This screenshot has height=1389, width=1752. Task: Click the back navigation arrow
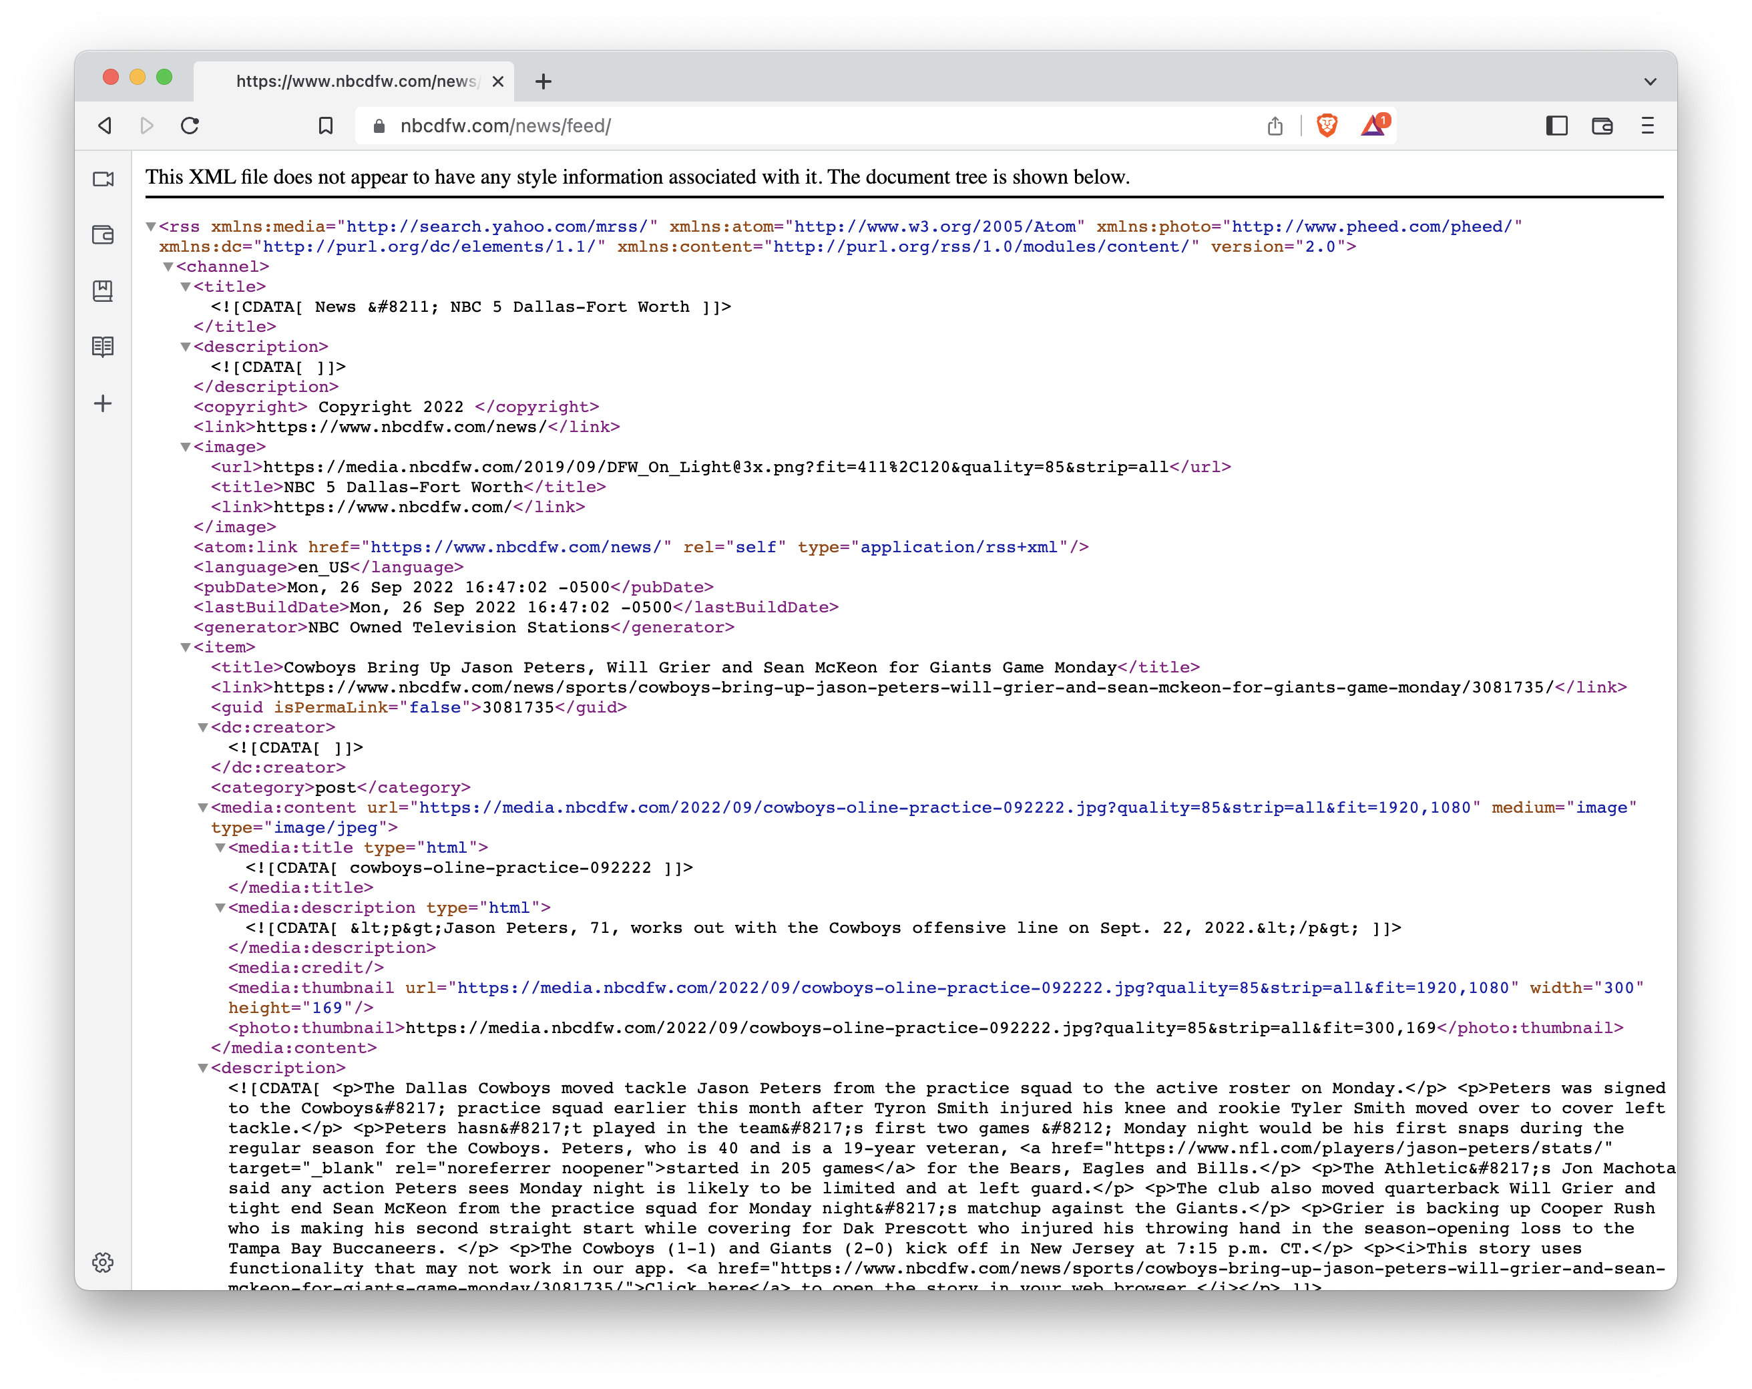[x=103, y=125]
